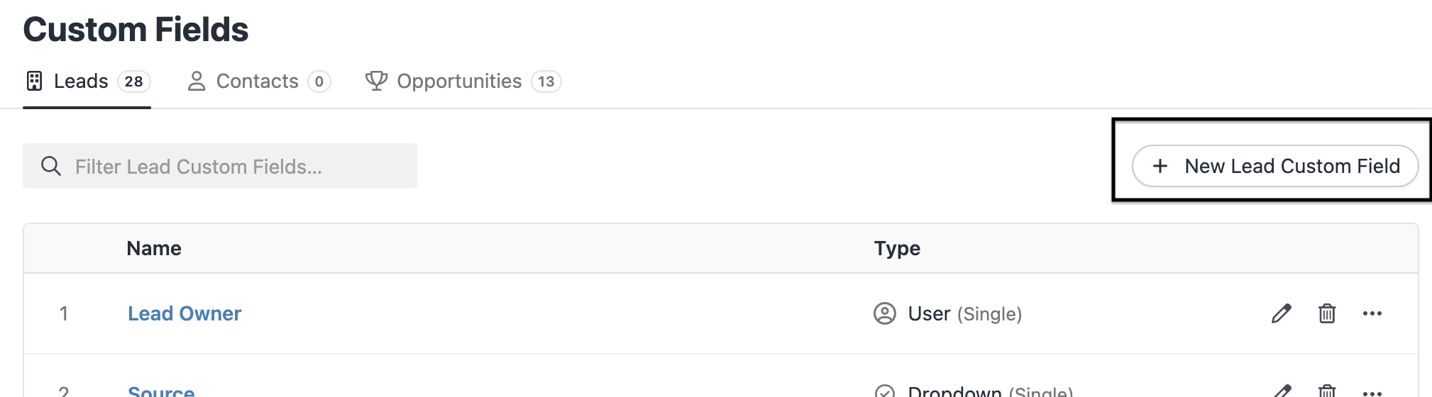Click the User type icon beside Lead Owner
The width and height of the screenshot is (1432, 397).
tap(884, 313)
